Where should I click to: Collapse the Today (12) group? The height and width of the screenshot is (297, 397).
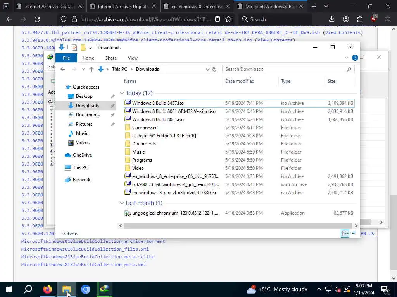click(122, 93)
